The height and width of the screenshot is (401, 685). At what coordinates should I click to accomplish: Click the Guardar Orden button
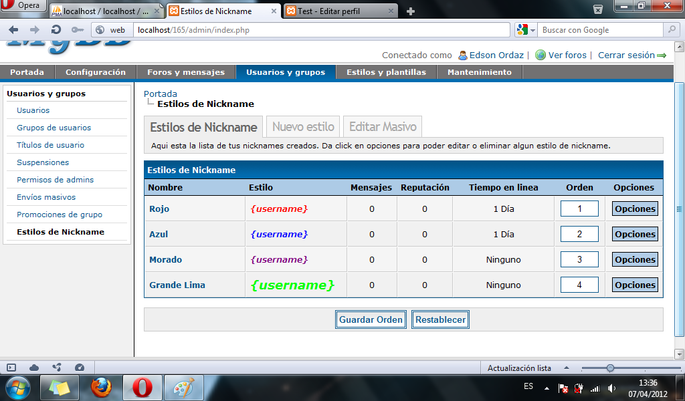[371, 319]
